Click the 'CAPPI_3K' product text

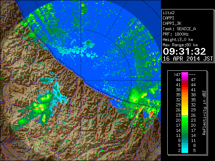point(172,23)
